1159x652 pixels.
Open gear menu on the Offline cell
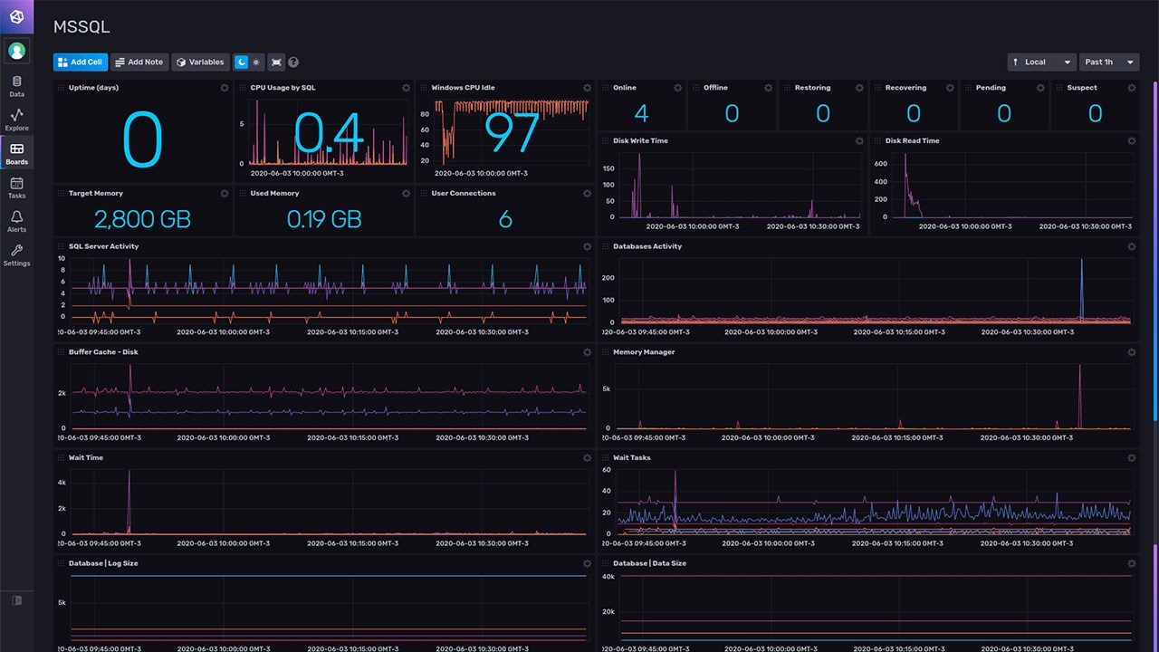pos(768,88)
